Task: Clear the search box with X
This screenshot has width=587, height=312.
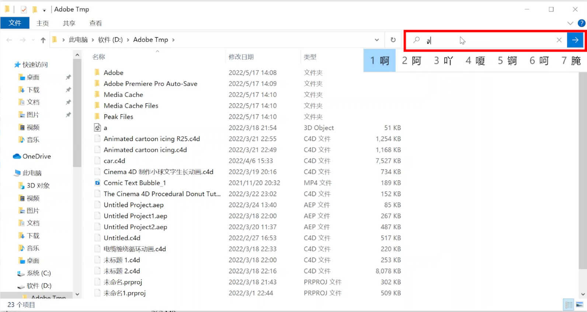Action: (559, 40)
